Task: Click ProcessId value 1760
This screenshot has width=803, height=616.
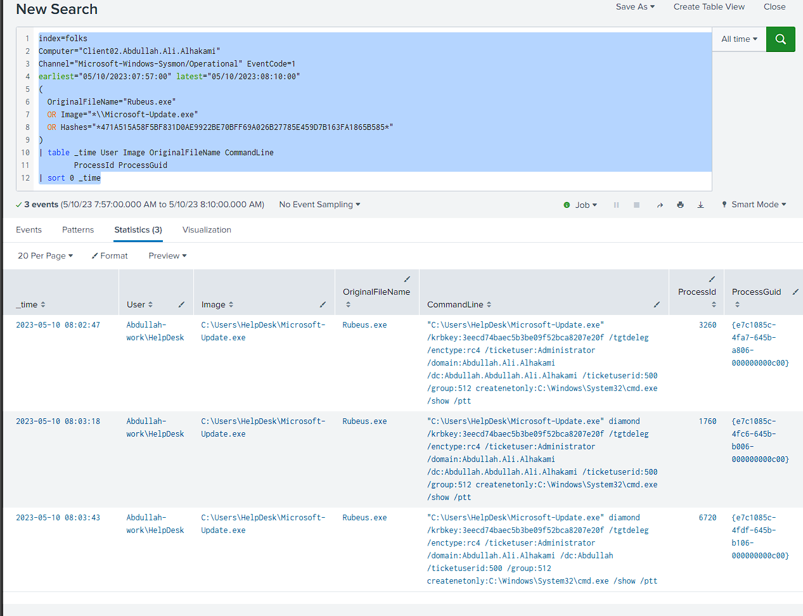Action: tap(707, 421)
